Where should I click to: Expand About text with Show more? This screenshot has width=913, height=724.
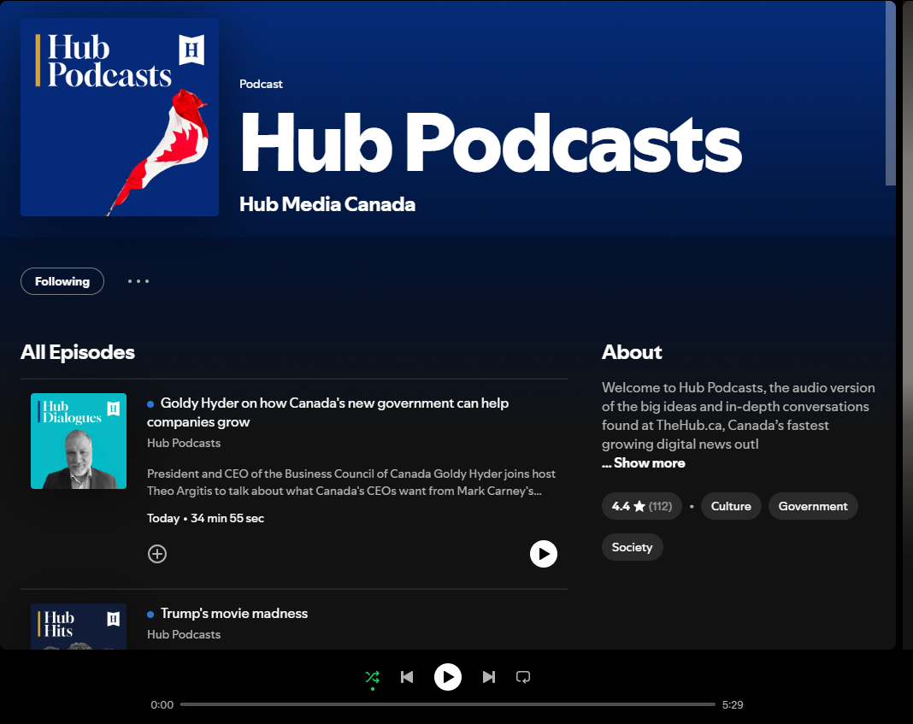click(x=644, y=462)
